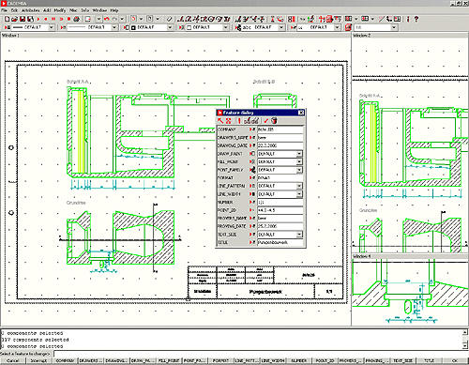Click the red layers icon left of scale box
The image size is (469, 365).
tap(348, 27)
